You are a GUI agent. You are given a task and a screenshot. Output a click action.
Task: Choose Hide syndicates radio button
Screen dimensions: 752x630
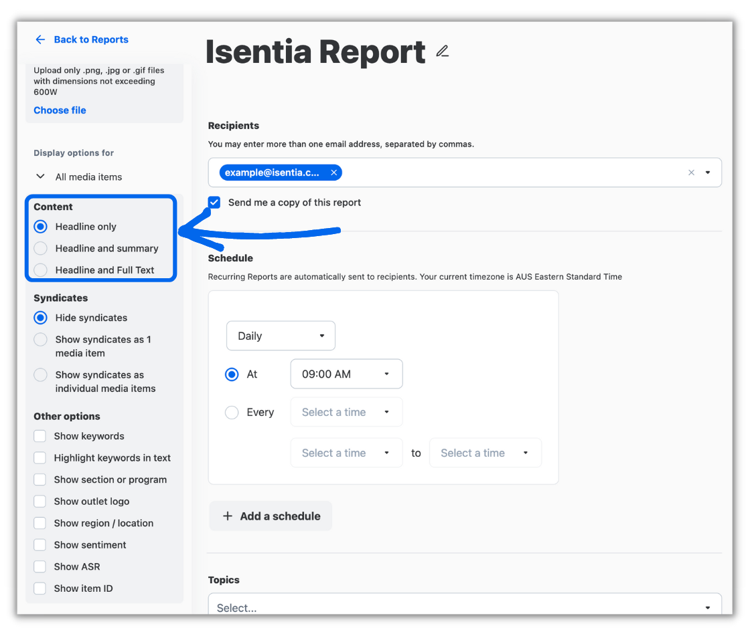41,318
